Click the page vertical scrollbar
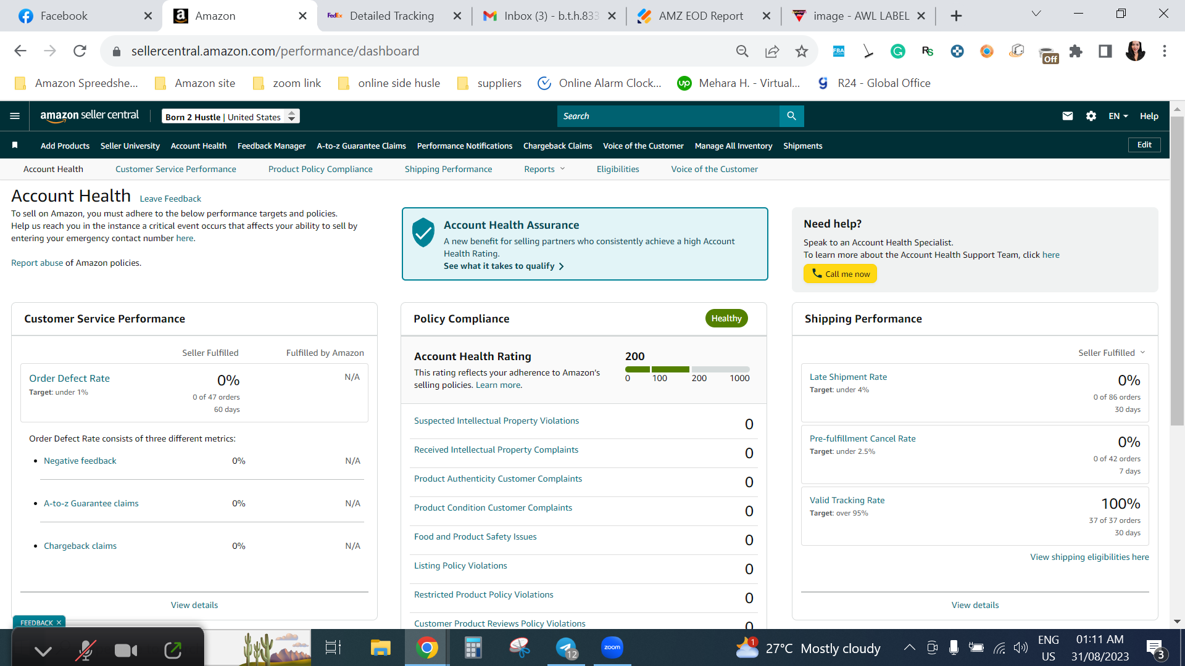The image size is (1185, 666). coord(1177,271)
